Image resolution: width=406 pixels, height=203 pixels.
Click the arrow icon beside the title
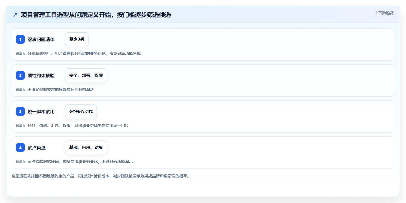15,15
